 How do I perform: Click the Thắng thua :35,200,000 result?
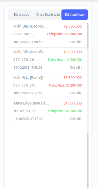[x=65, y=85]
